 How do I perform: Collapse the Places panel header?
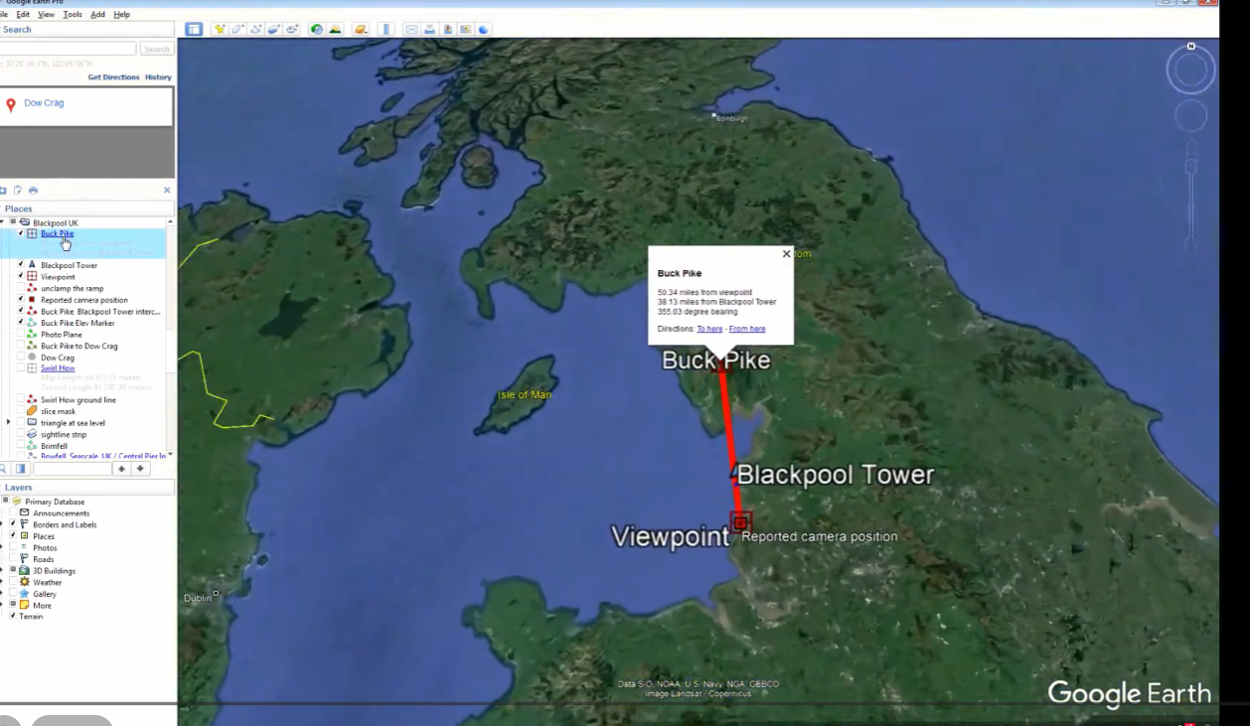click(x=87, y=209)
